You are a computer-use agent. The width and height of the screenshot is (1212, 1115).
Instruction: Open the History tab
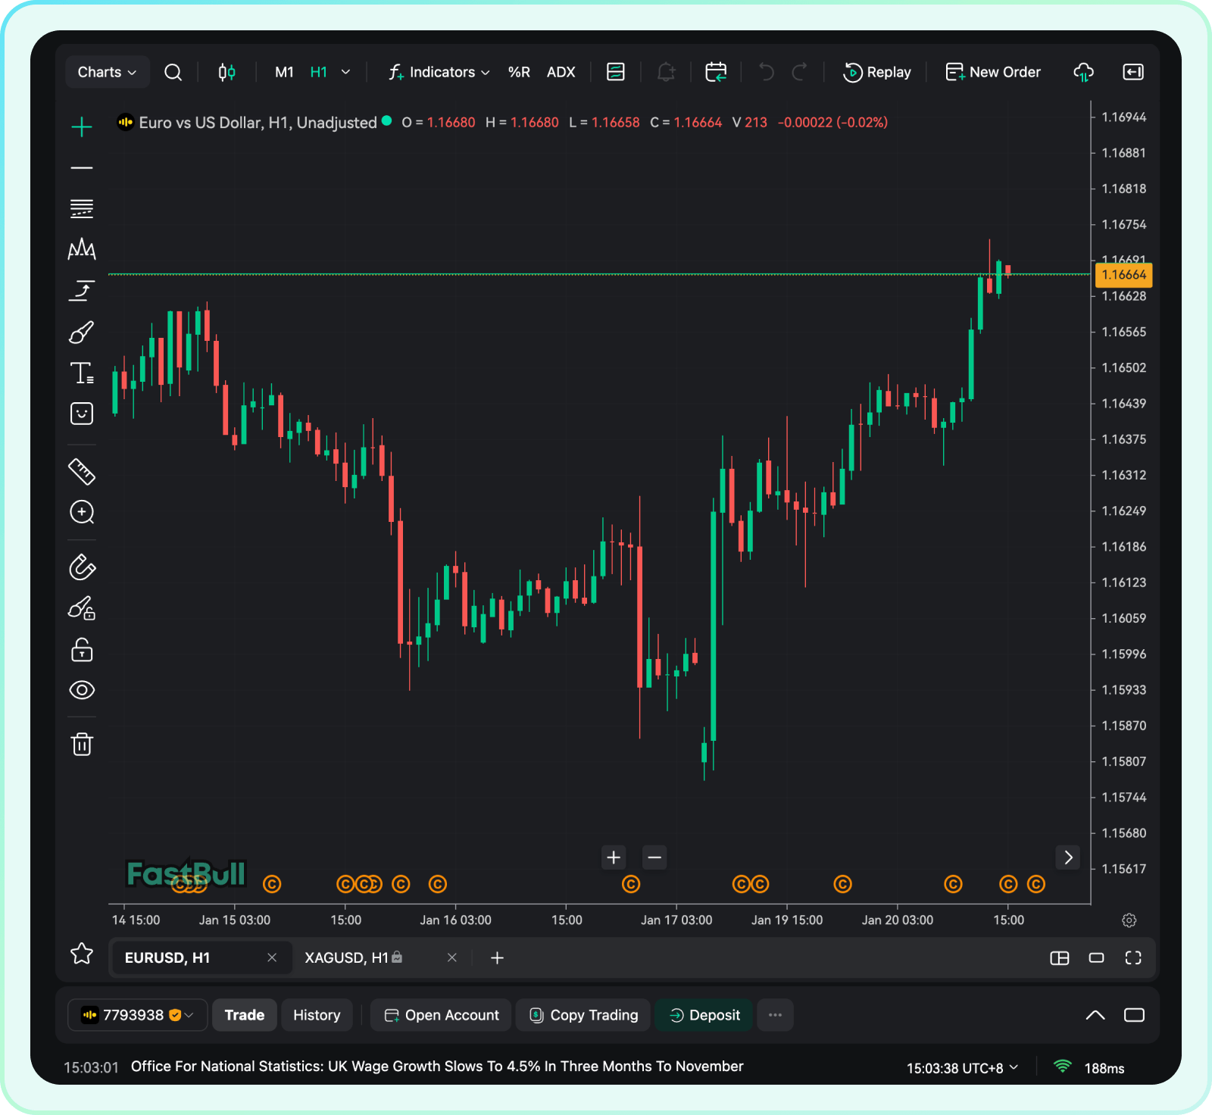(x=317, y=1015)
